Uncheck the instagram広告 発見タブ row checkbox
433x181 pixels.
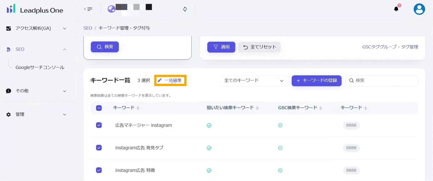pyautogui.click(x=99, y=148)
